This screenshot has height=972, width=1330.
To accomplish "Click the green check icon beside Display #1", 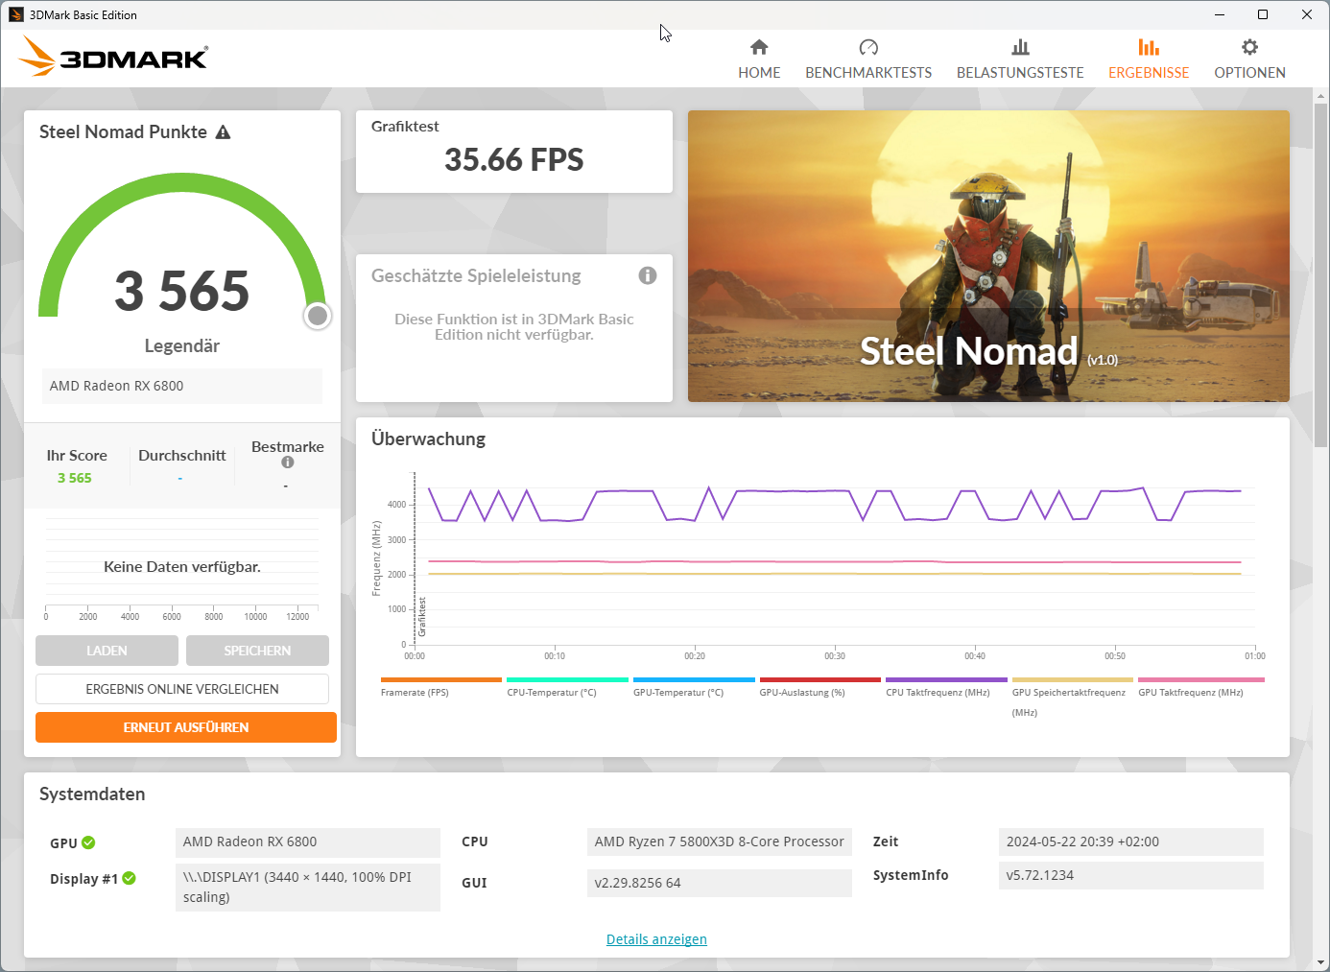I will tap(130, 878).
